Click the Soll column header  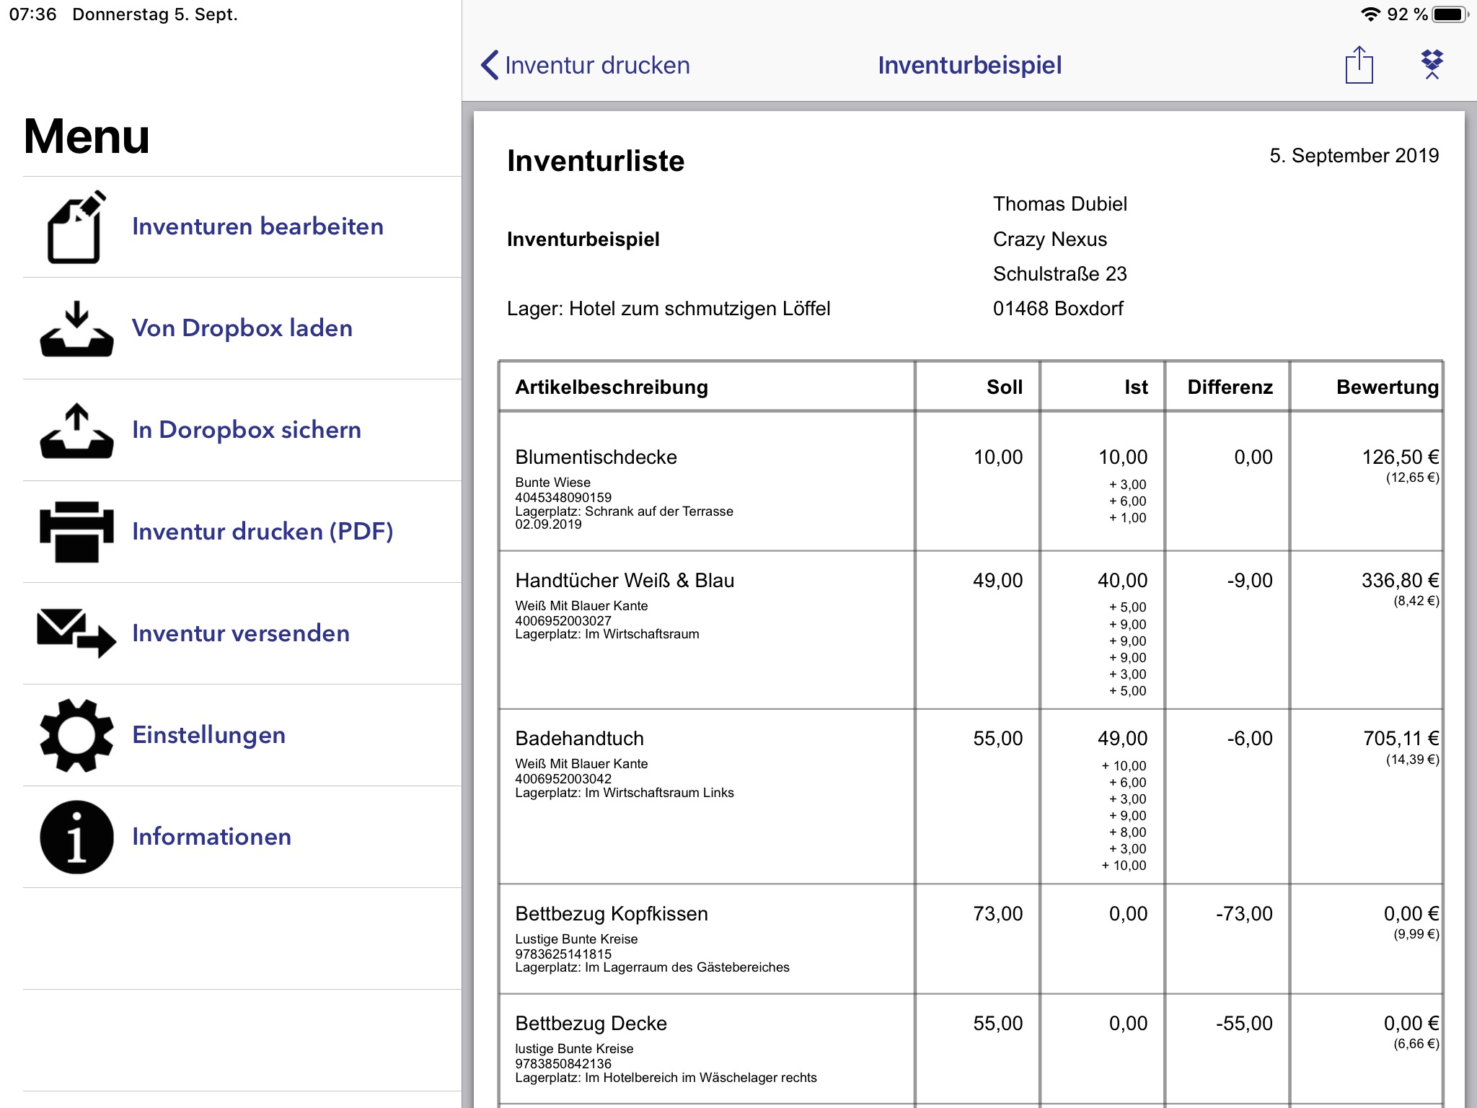click(x=1005, y=387)
